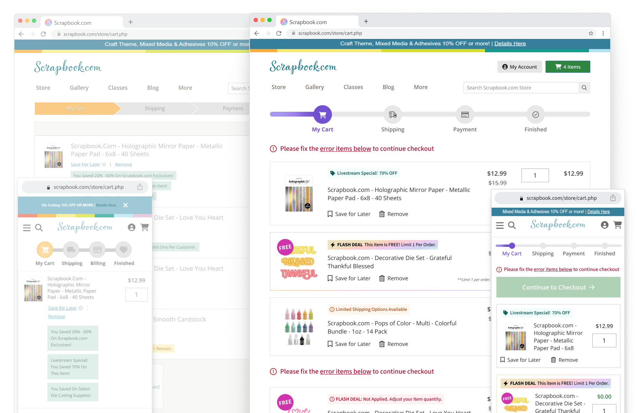Click the Payment card step icon

click(465, 115)
